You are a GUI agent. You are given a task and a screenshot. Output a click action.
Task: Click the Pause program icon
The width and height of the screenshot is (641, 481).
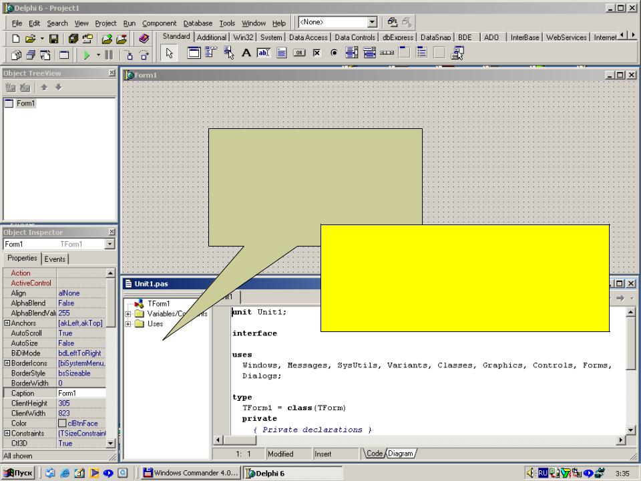point(109,54)
